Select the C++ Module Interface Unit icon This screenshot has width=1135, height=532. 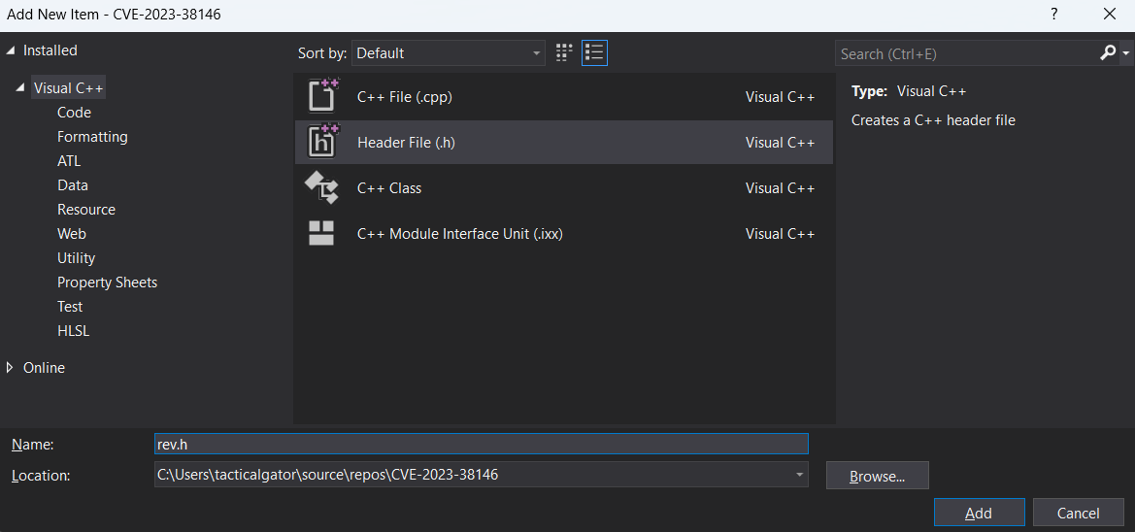(x=320, y=233)
